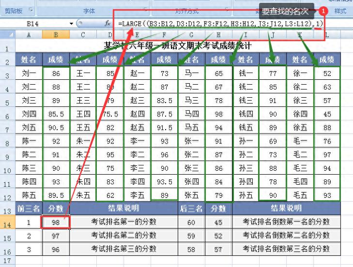This screenshot has height=267, width=353.
Task: Click the fx Insert Function icon
Action: pos(107,23)
